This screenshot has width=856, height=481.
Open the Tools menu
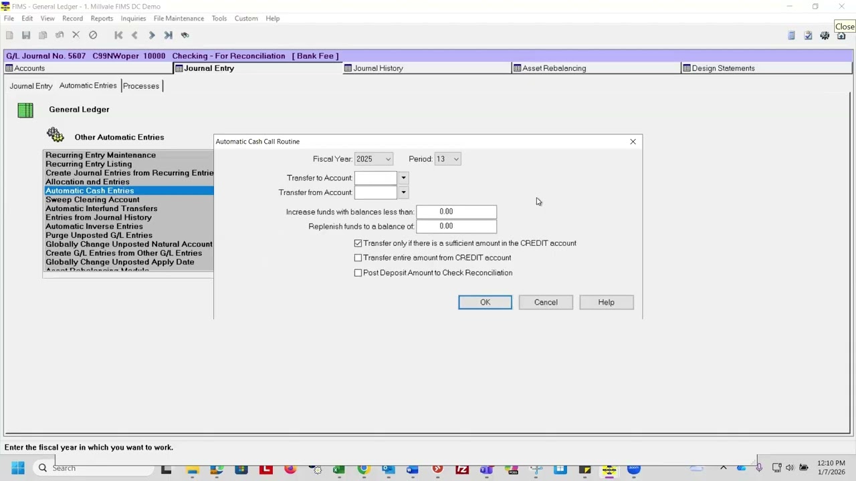[x=219, y=19]
